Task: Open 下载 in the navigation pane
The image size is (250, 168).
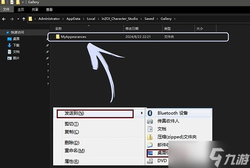Action: tap(16, 45)
